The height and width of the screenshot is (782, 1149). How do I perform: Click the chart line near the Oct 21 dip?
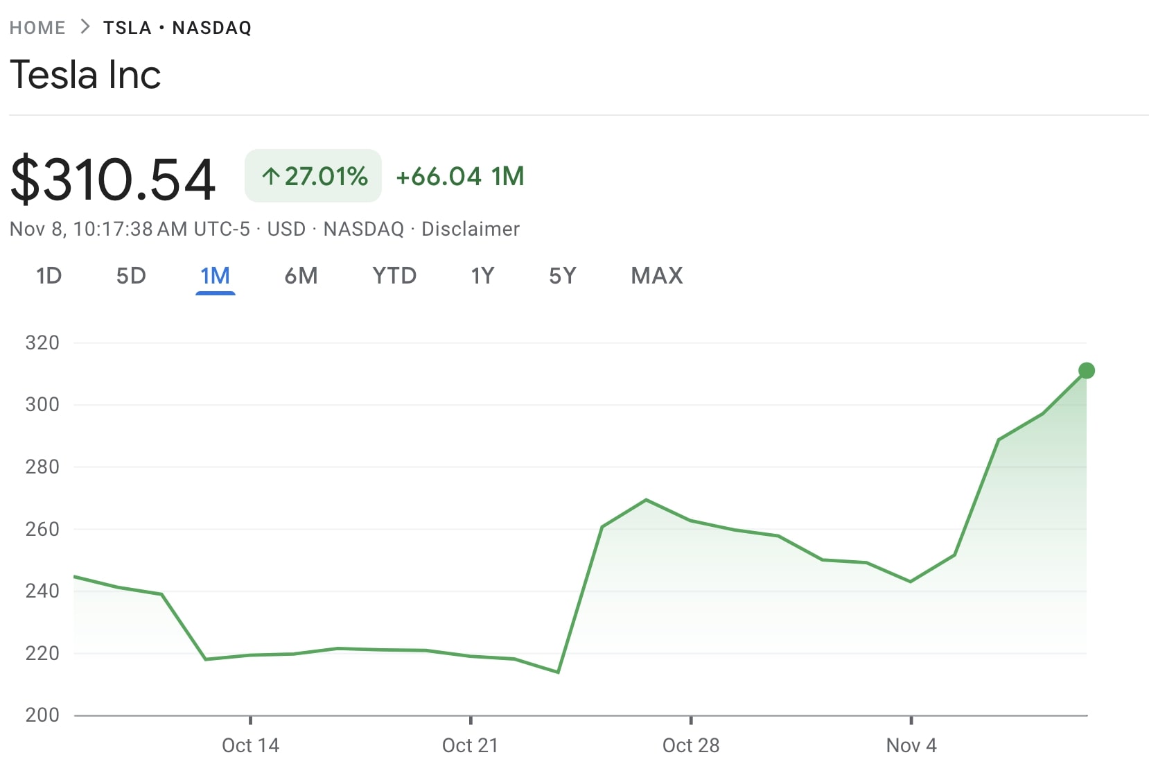[x=558, y=671]
